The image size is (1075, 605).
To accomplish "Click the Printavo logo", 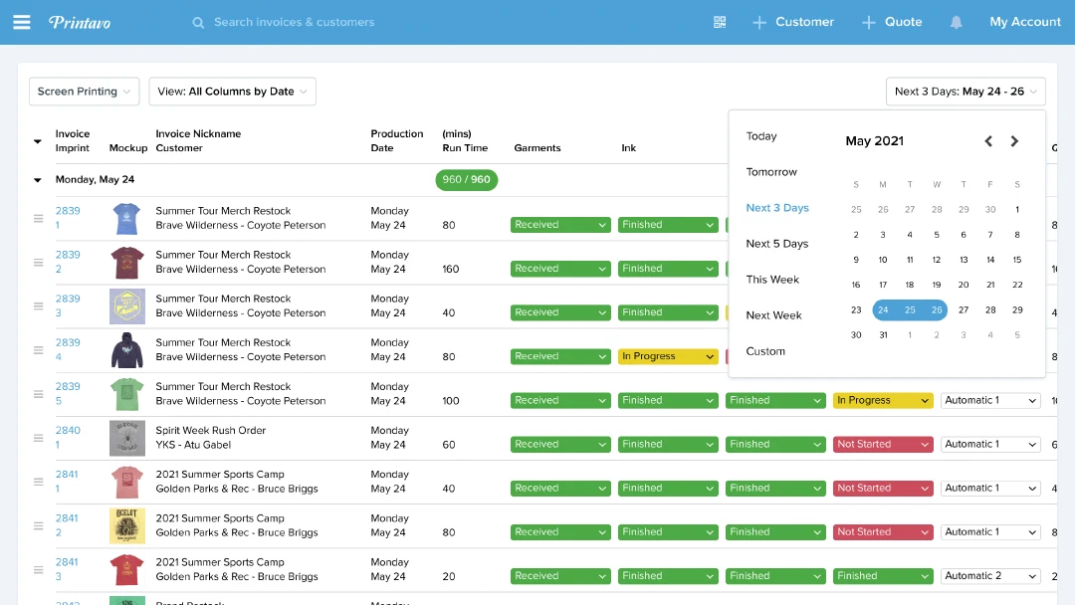I will pyautogui.click(x=80, y=23).
